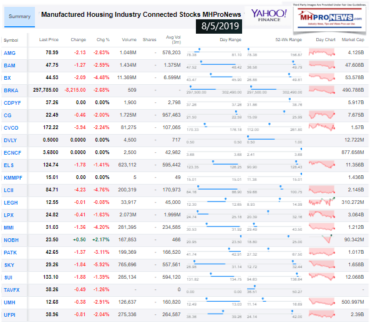The height and width of the screenshot is (333, 370).
Task: Open the UFPI day chart sparkline
Action: (x=322, y=314)
